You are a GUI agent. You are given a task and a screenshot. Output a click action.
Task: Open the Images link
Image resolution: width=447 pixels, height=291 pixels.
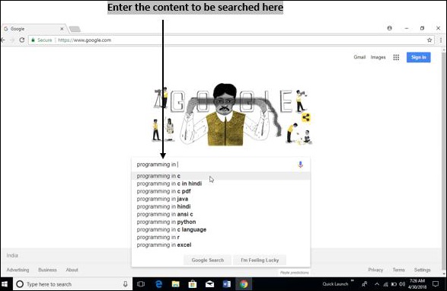(x=378, y=57)
